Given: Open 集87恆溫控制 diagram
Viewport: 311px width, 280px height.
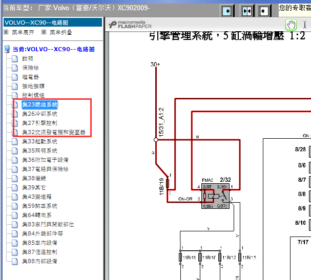Looking at the screenshot, I should click(39, 252).
